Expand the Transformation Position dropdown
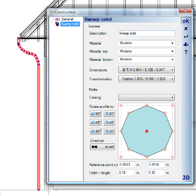This screenshot has width=196, height=196. [x=146, y=79]
